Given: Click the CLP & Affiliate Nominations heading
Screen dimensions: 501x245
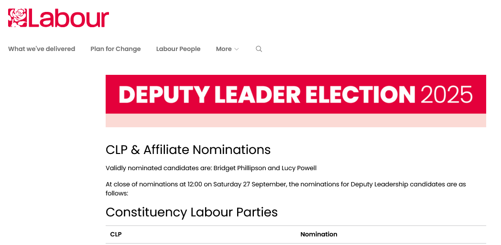Looking at the screenshot, I should click(188, 150).
